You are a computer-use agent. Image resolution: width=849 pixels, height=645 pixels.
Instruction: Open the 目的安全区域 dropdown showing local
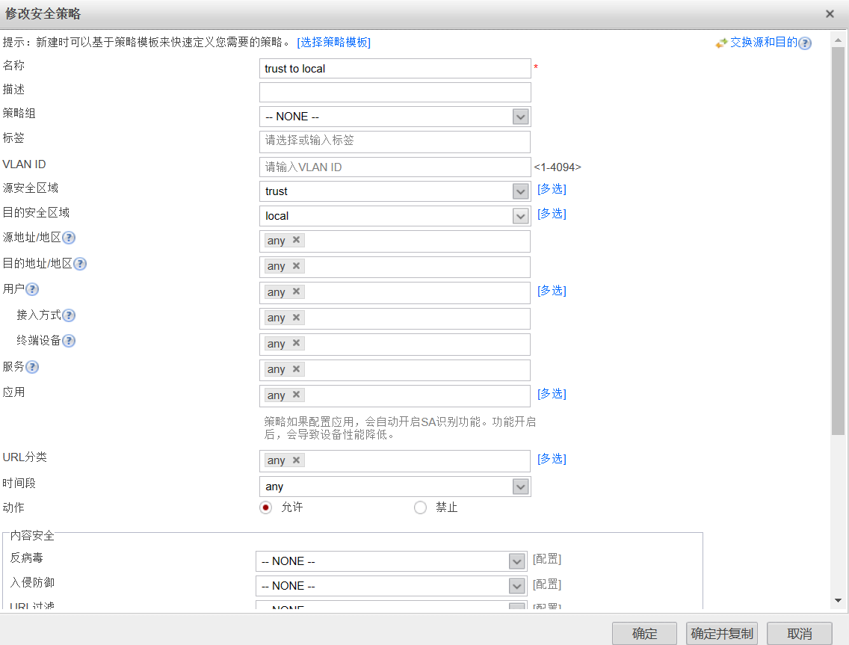tap(520, 216)
